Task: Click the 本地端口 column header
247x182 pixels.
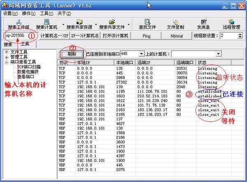Action: [125, 62]
